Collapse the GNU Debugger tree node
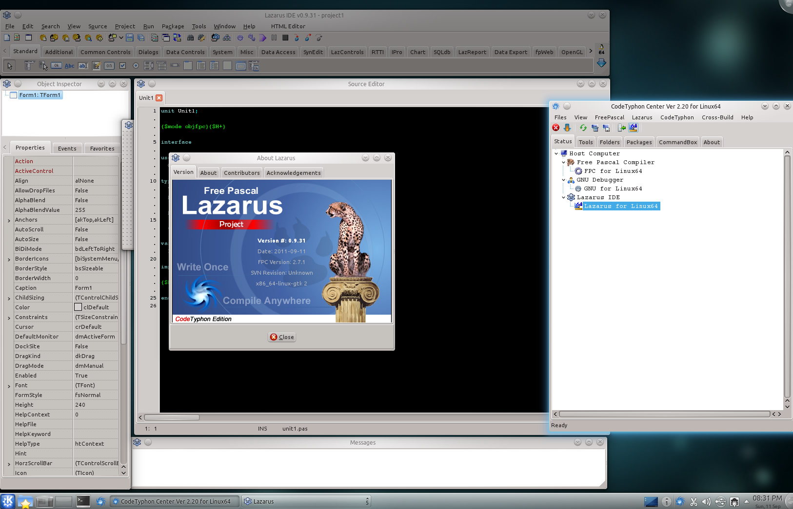 coord(563,180)
